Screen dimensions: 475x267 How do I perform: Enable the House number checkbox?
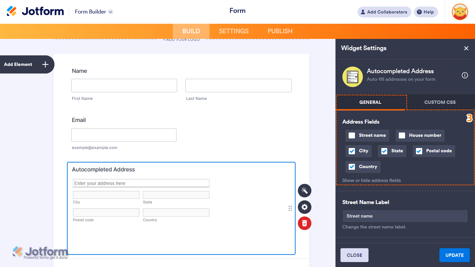pyautogui.click(x=402, y=135)
